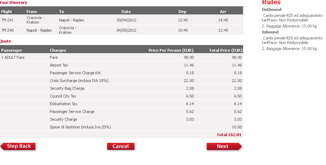Click the 10.00 total price value
The image size is (326, 165).
point(237,127)
